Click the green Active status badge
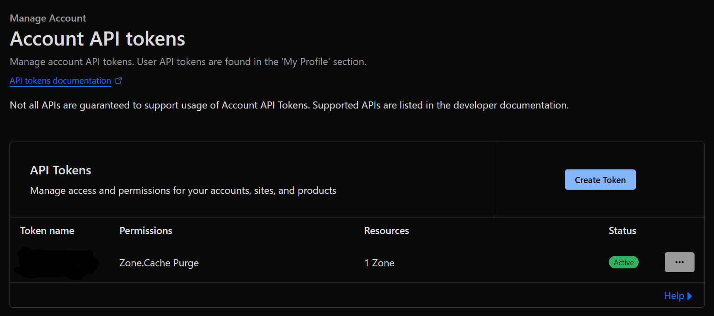This screenshot has height=316, width=714. pyautogui.click(x=623, y=263)
